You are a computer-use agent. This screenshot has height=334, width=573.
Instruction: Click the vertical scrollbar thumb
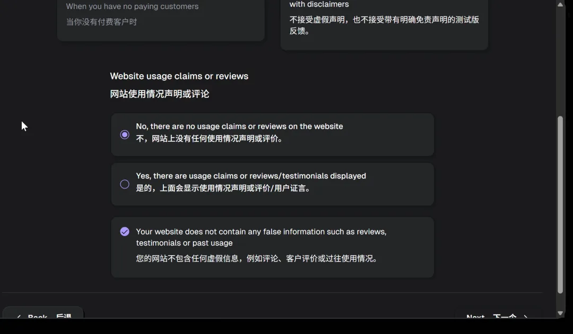point(560,204)
